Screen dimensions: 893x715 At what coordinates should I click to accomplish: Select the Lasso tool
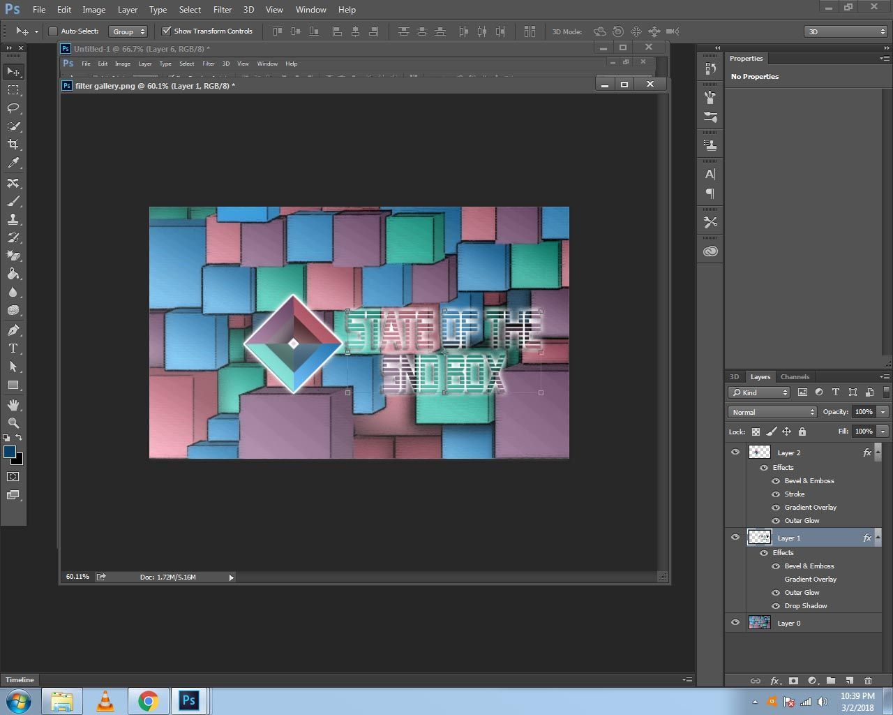click(x=13, y=108)
